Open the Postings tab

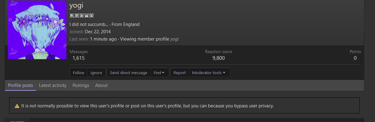pos(81,85)
